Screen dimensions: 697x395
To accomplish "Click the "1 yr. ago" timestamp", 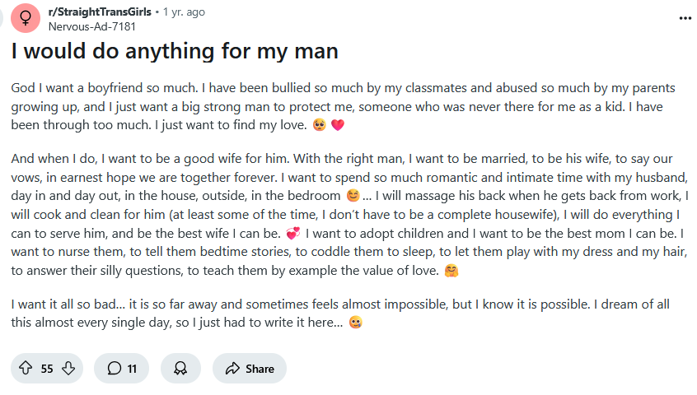I will (184, 12).
